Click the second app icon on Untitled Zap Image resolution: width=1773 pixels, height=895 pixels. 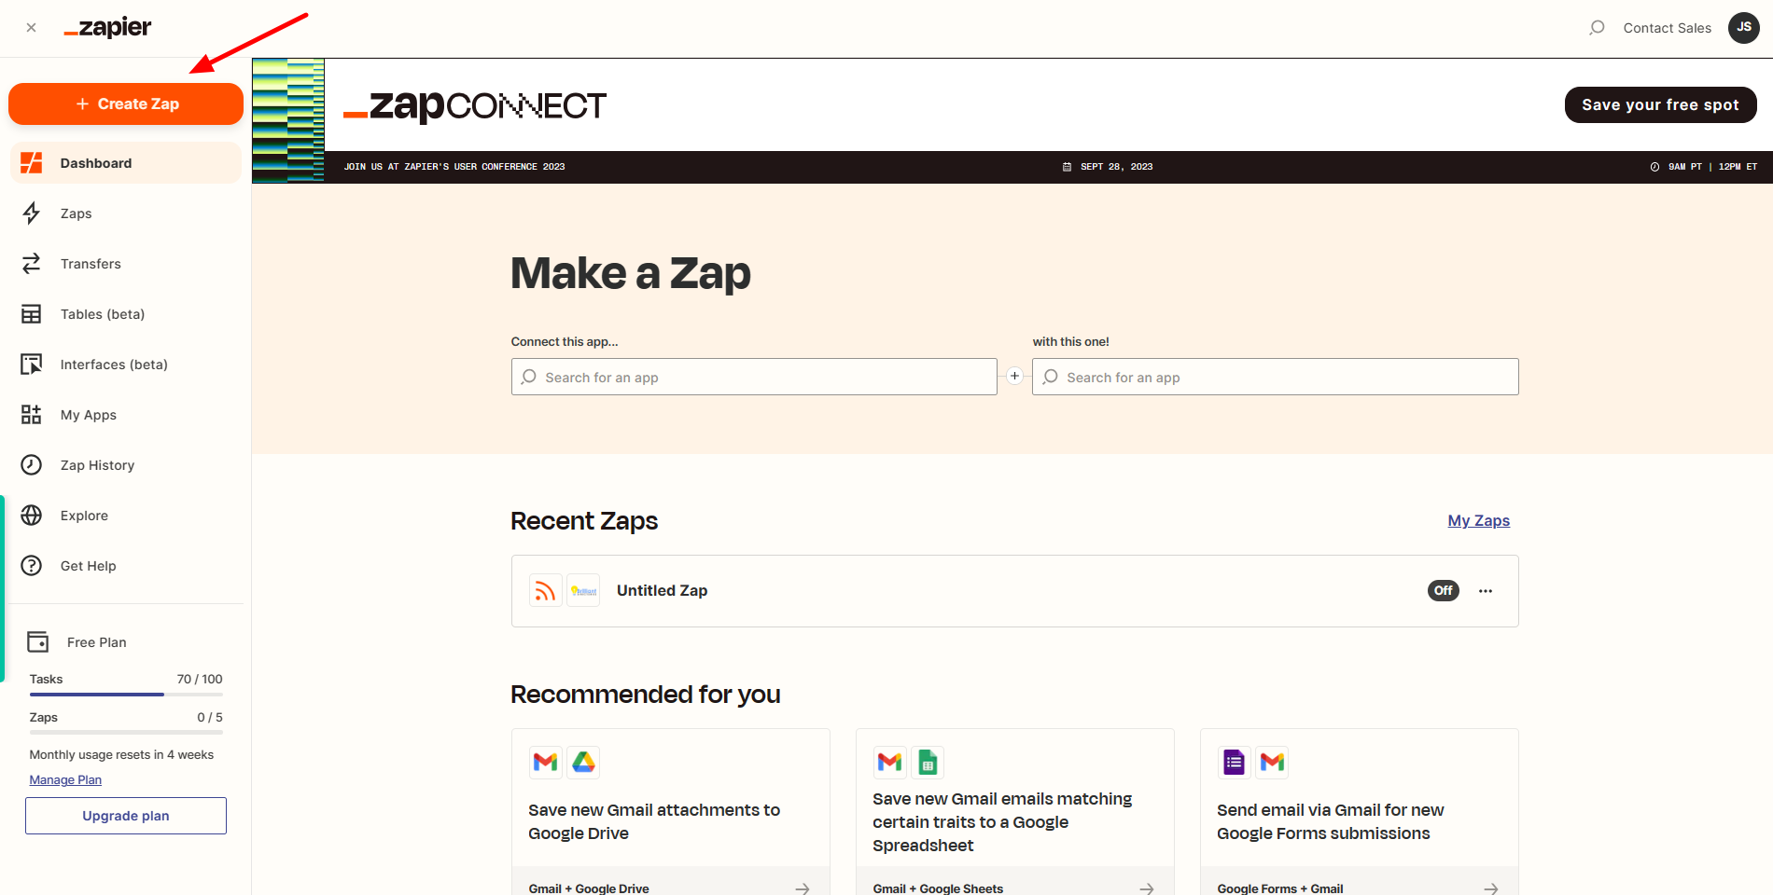(x=583, y=591)
